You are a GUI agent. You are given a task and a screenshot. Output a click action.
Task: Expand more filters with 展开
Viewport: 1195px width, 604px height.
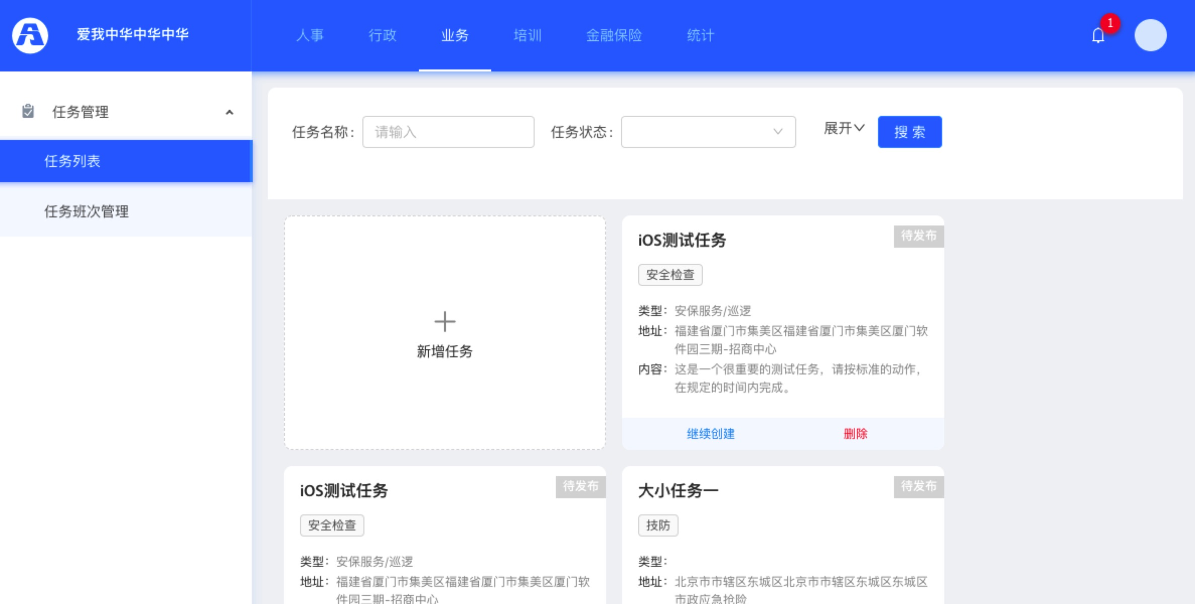(x=844, y=128)
